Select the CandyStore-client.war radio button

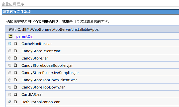click(x=10, y=51)
